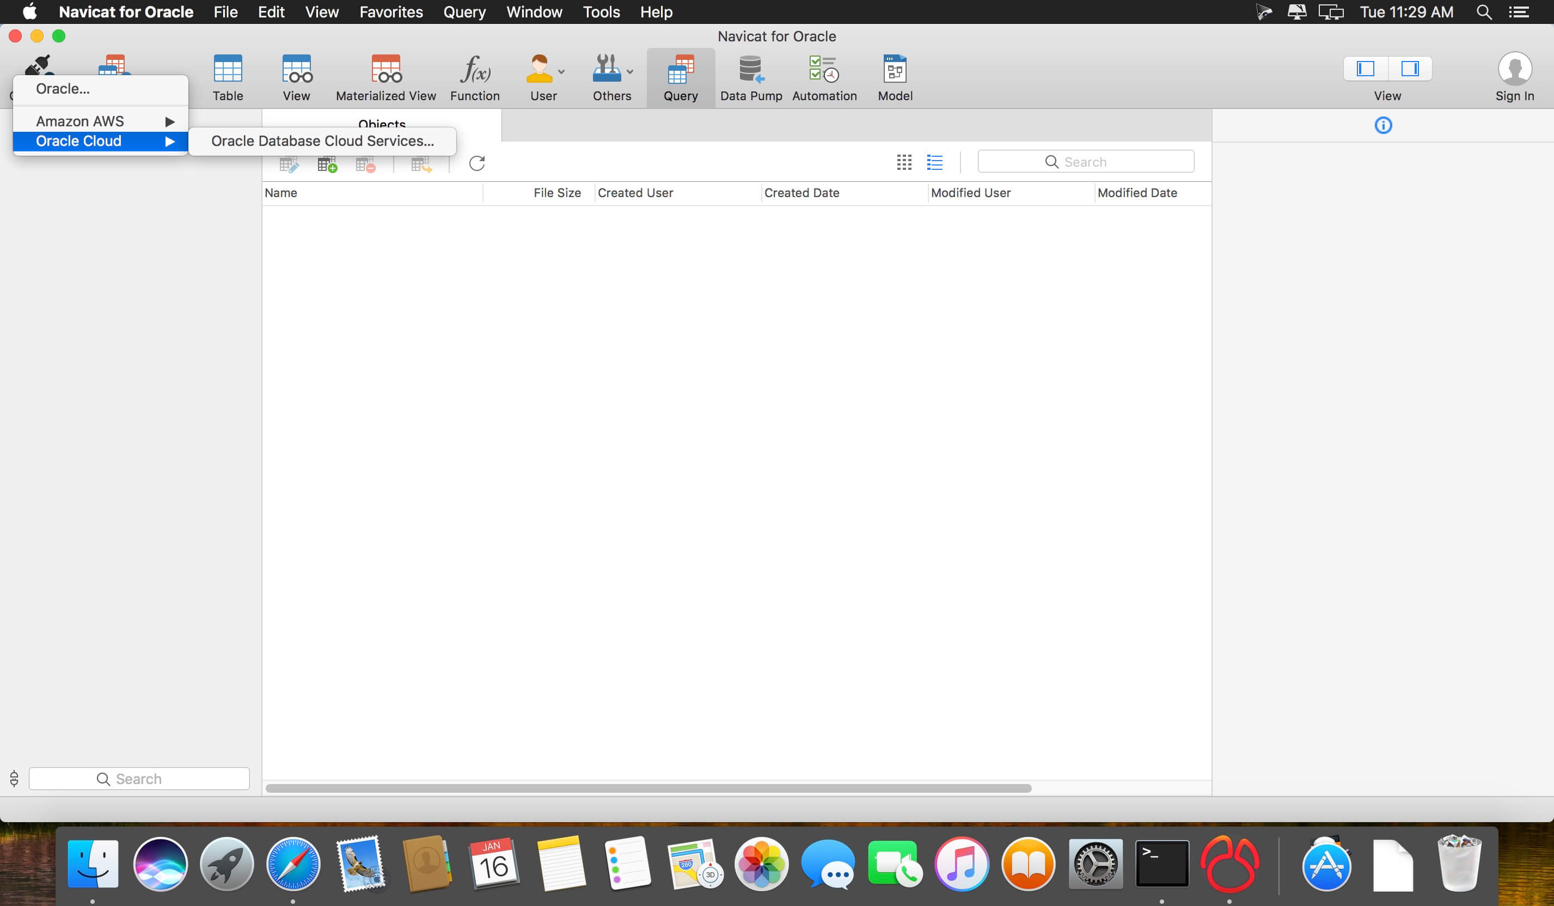The height and width of the screenshot is (906, 1554).
Task: Open Safari from the Dock
Action: point(293,864)
